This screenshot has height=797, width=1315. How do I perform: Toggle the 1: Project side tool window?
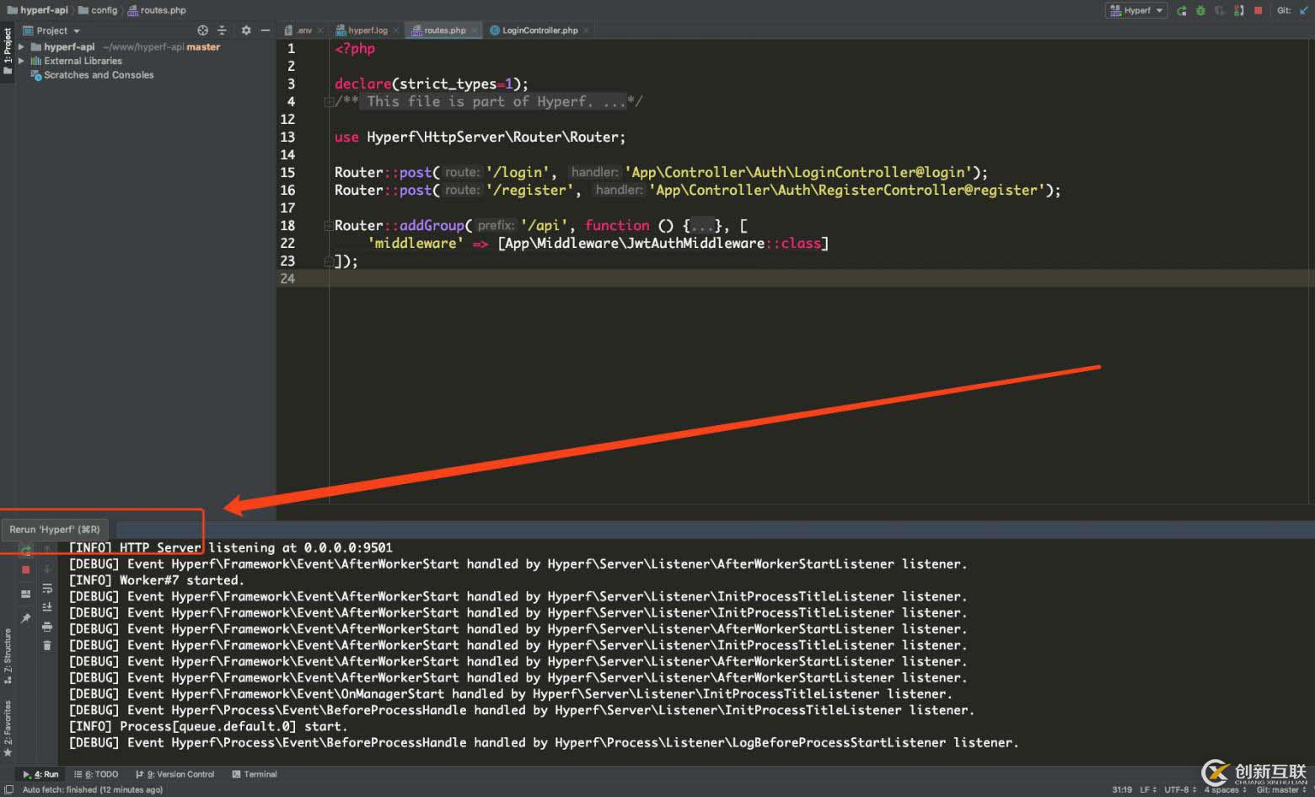(8, 51)
